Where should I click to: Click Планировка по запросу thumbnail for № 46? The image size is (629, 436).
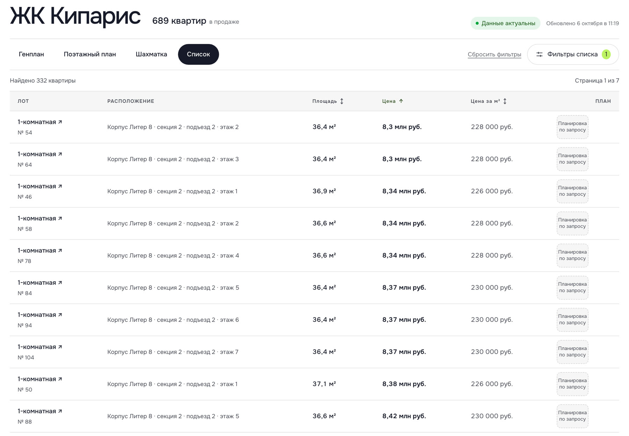pos(572,191)
